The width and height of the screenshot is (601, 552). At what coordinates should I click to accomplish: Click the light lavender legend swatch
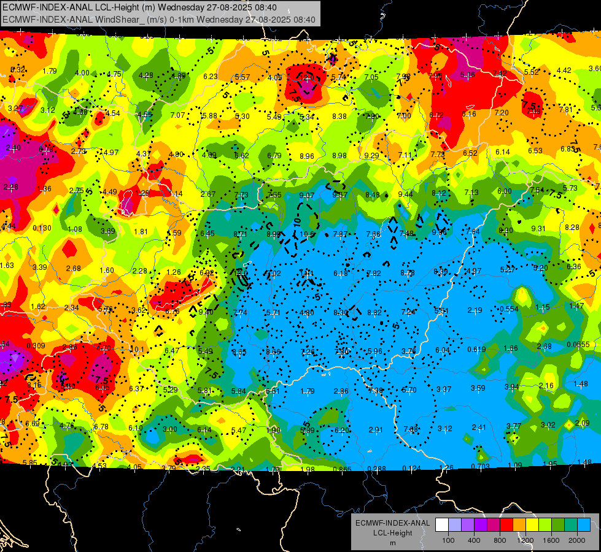(455, 525)
